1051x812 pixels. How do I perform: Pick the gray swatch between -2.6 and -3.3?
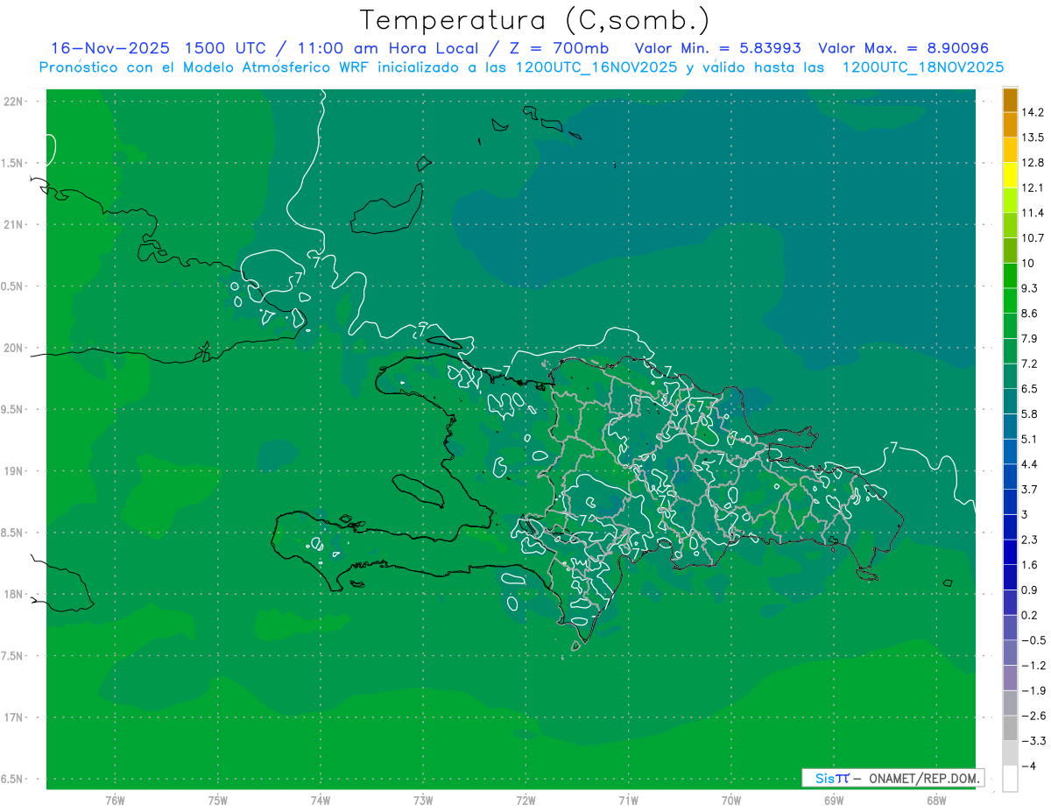click(1010, 728)
